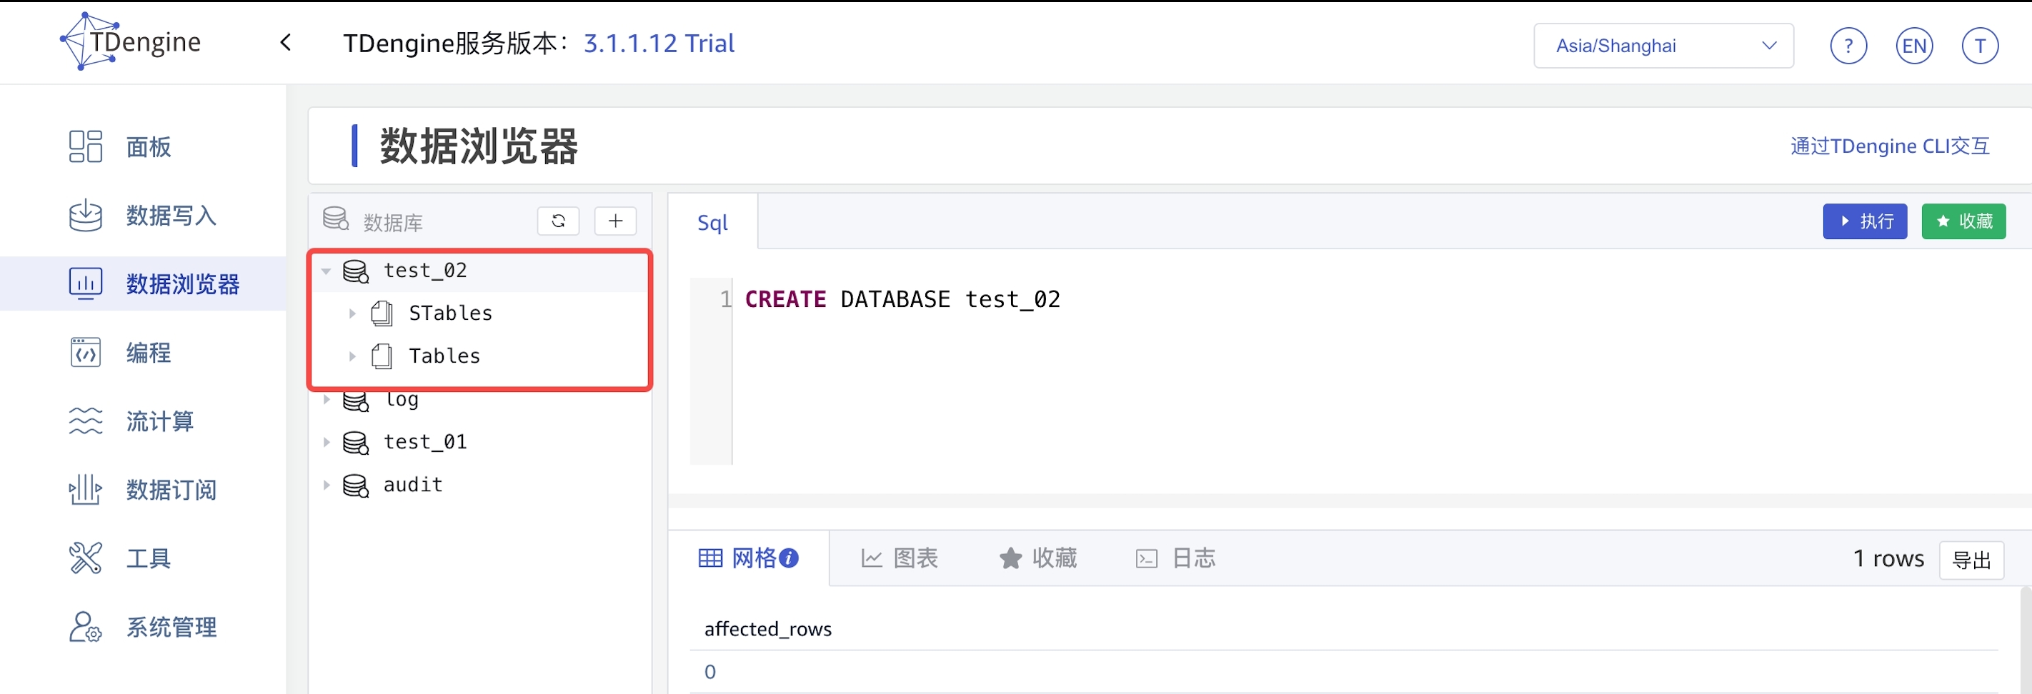Screen dimensions: 2032x694
Task: Open the help question mark icon
Action: [x=1848, y=46]
